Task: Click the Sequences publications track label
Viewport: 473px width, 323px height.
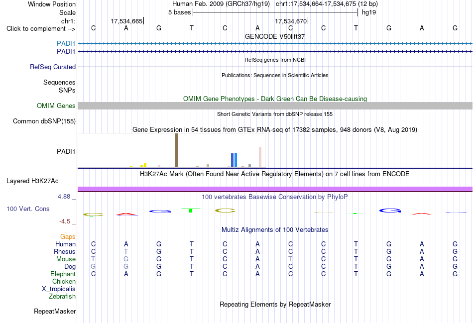Action: (x=59, y=82)
